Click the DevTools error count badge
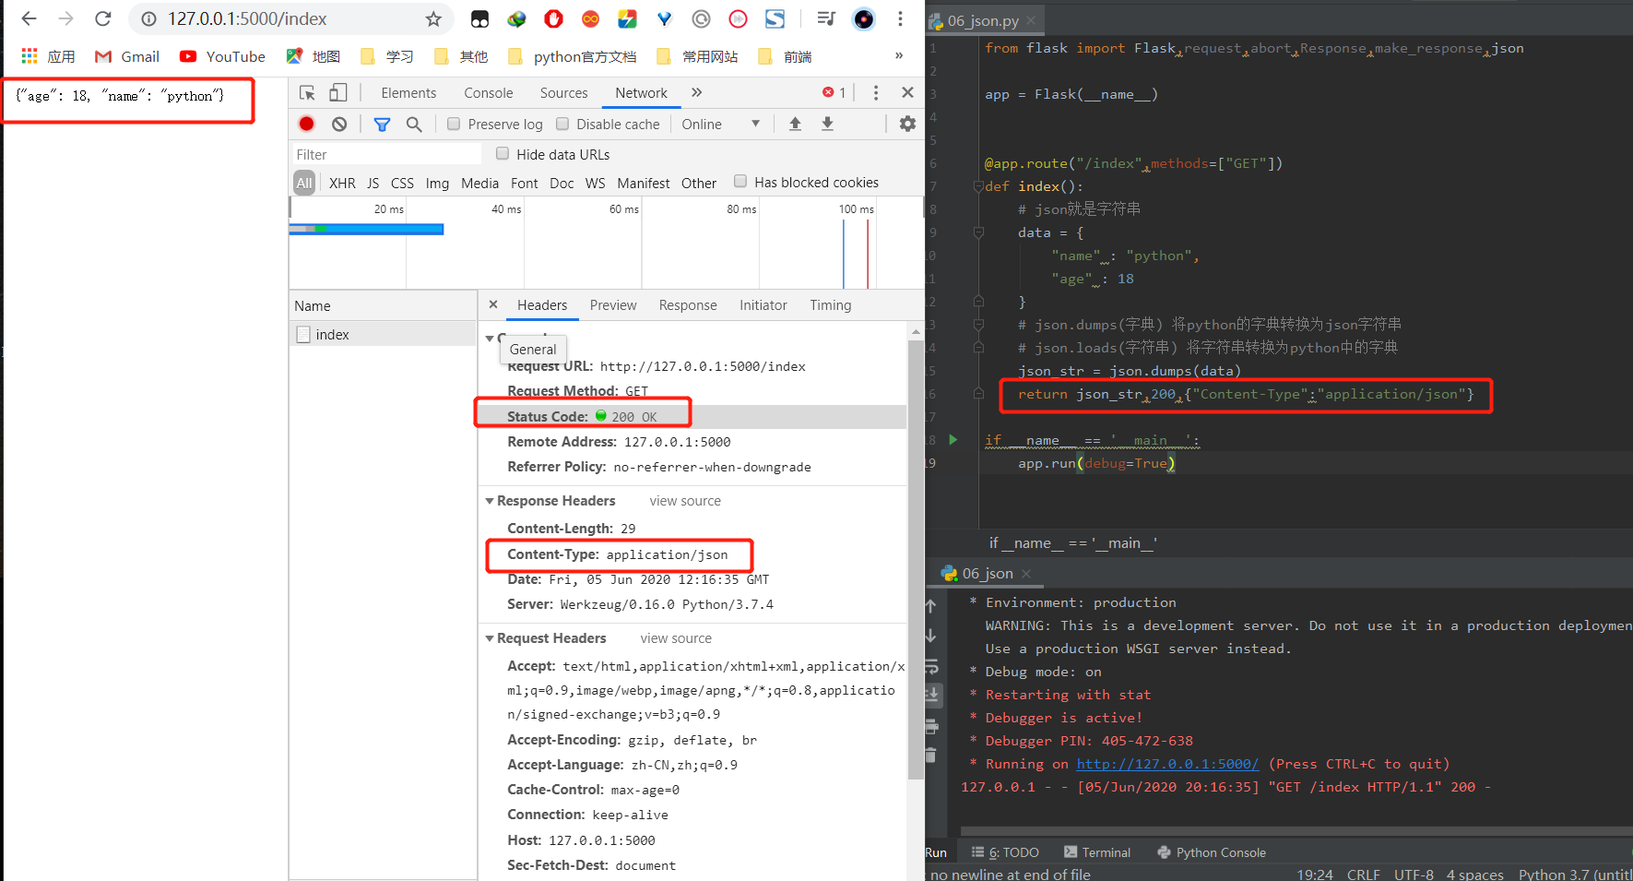The height and width of the screenshot is (881, 1633). click(834, 92)
